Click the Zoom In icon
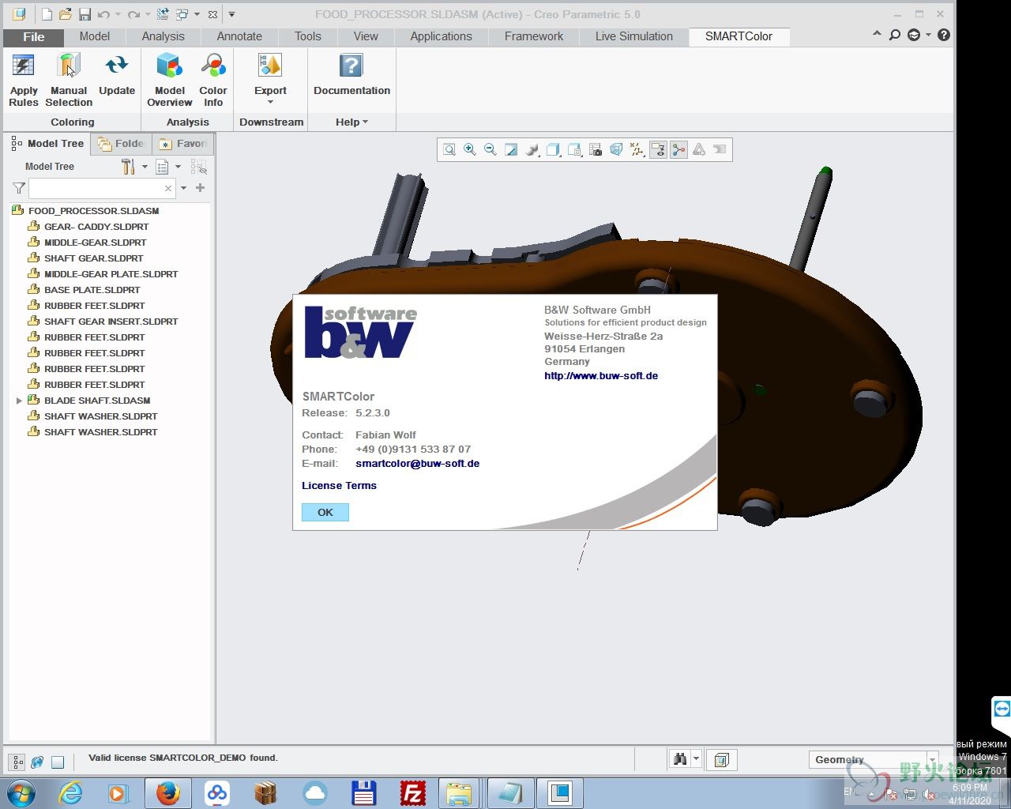The image size is (1011, 809). tap(470, 149)
